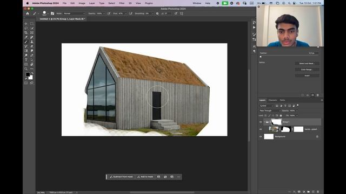Viewport: 346px width, 194px height.
Task: Open the Opacity slider dropdown in options bar
Action: (x=104, y=13)
